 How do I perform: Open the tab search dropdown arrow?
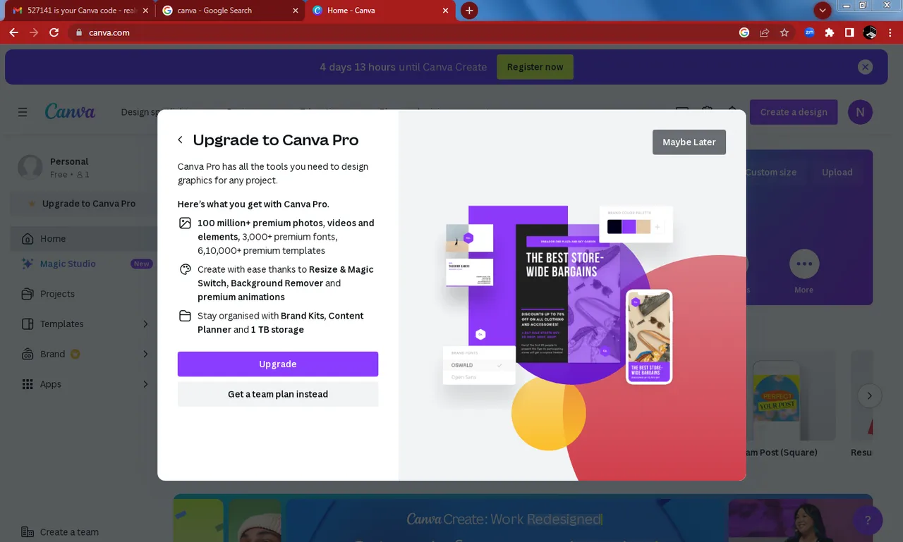click(823, 11)
